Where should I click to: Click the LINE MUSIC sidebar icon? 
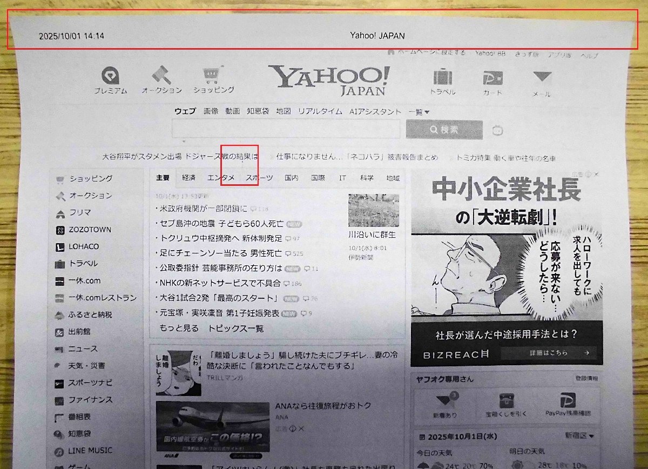(59, 450)
